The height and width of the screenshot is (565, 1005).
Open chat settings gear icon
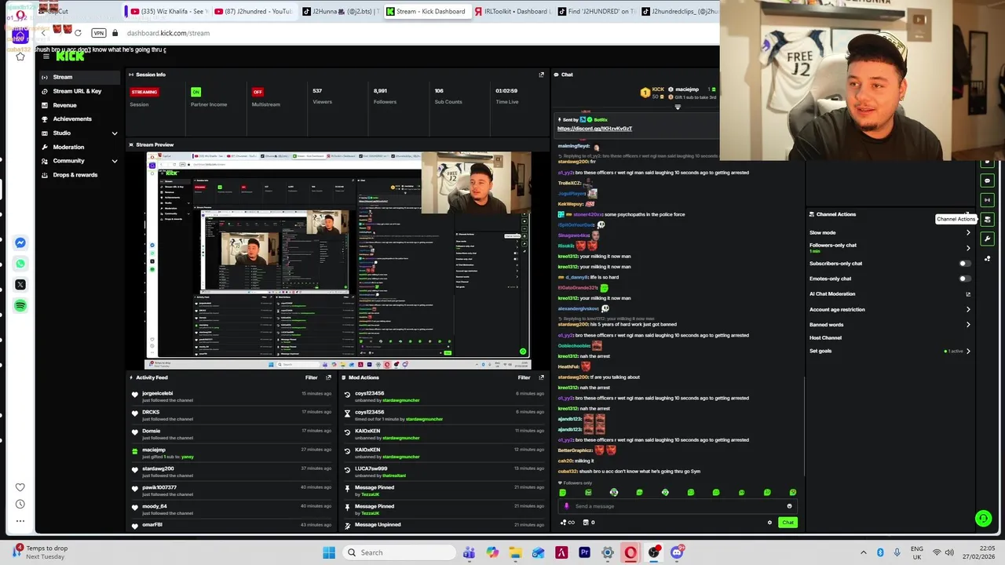click(x=769, y=523)
